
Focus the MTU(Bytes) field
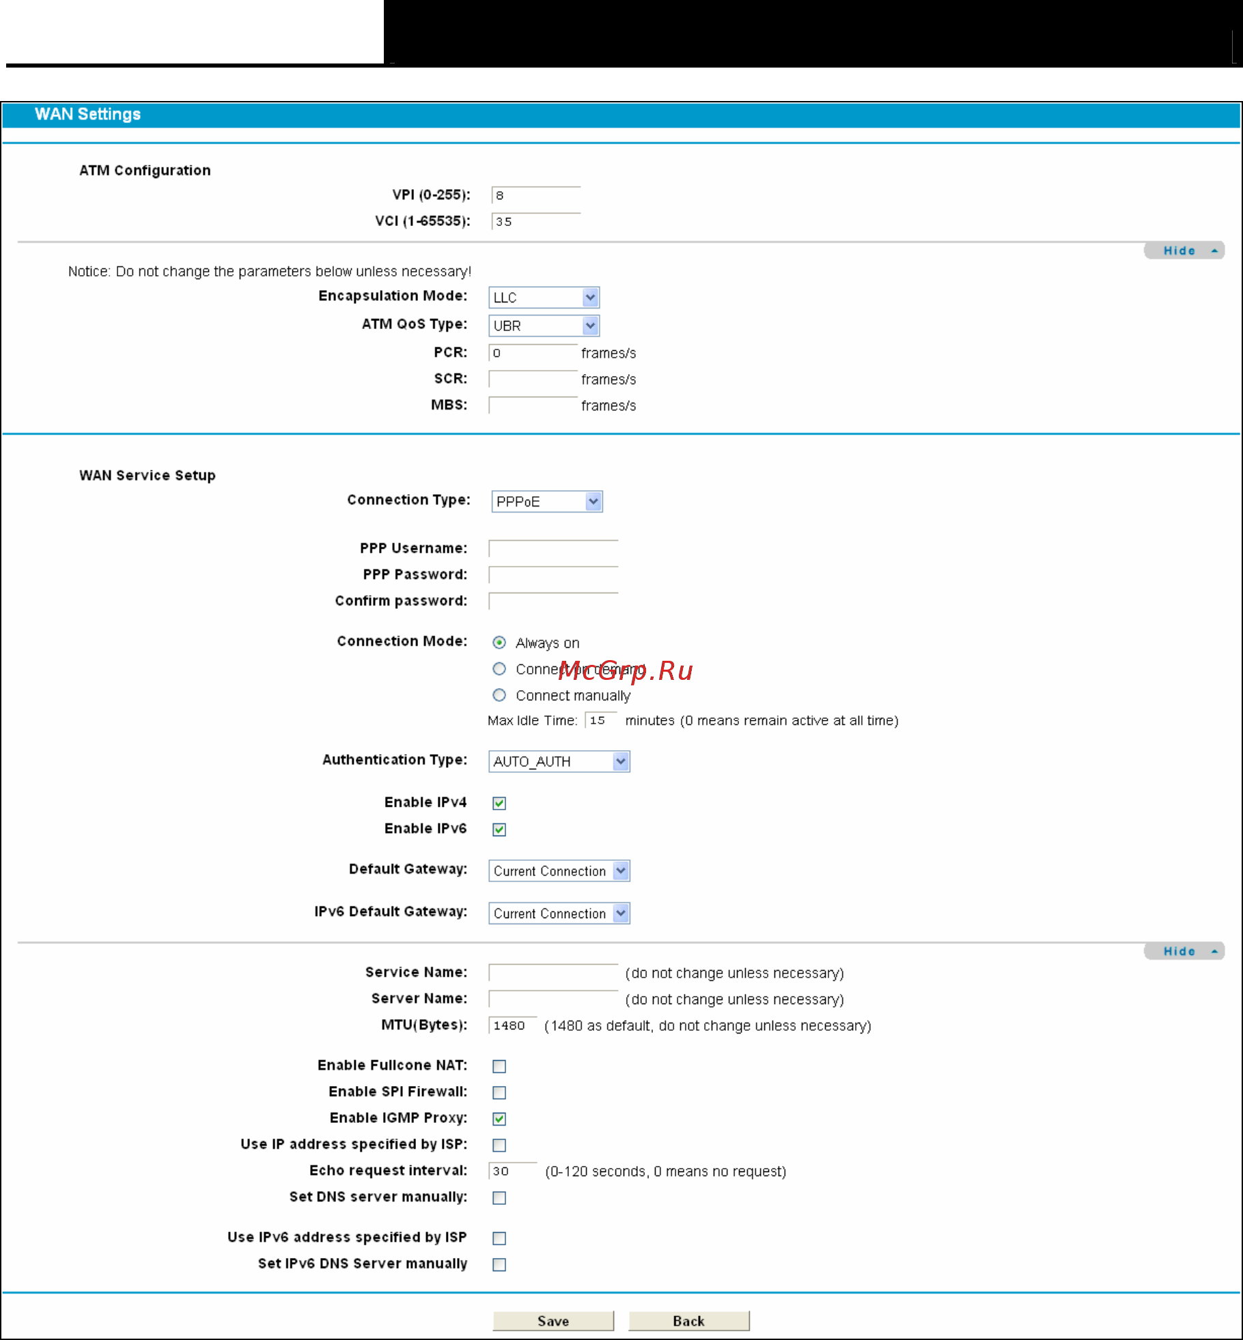pos(513,1025)
